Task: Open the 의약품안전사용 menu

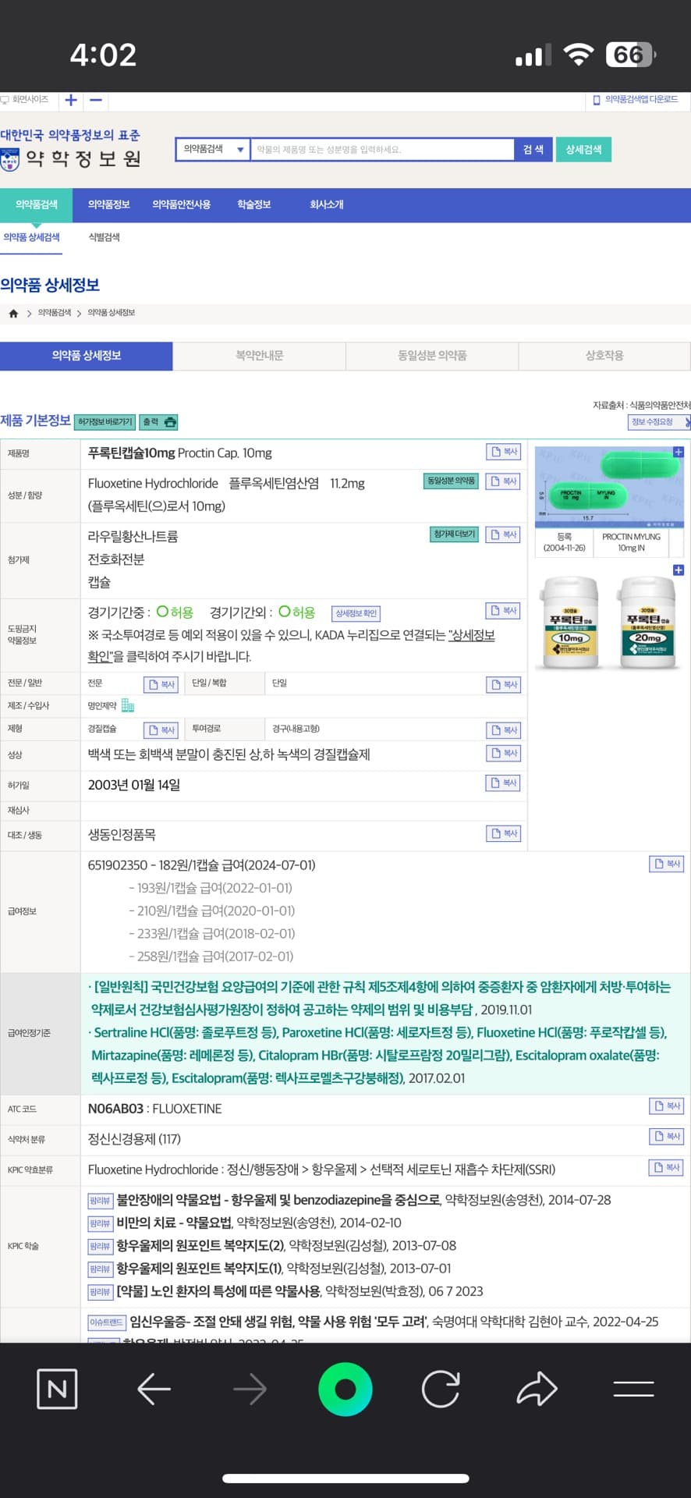Action: [x=182, y=204]
